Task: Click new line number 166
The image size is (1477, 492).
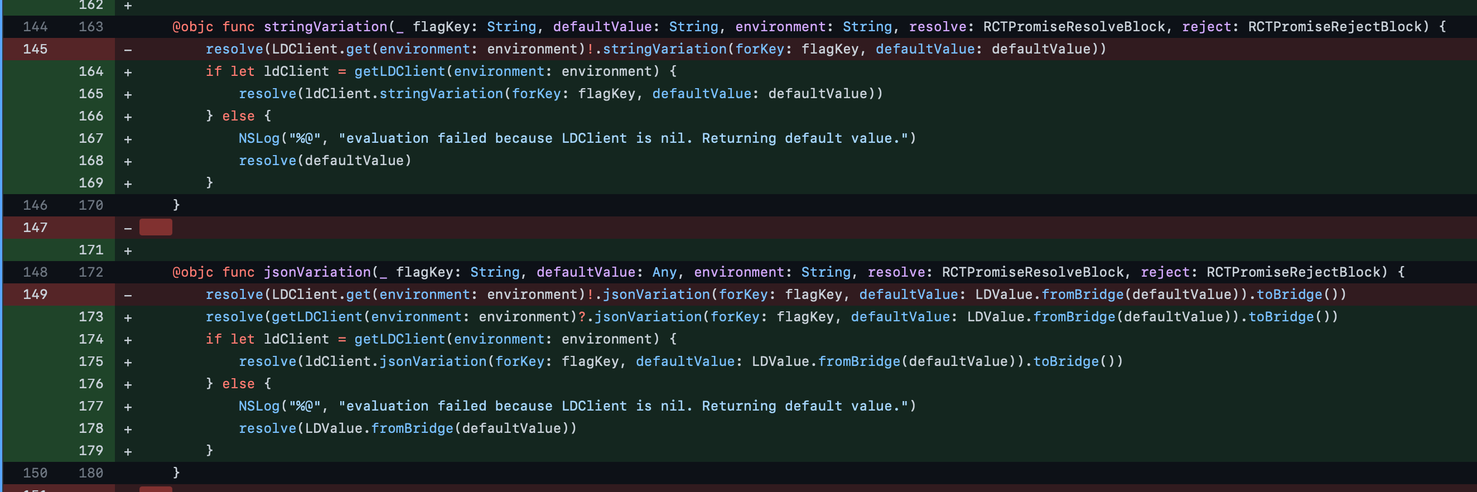Action: [x=90, y=117]
